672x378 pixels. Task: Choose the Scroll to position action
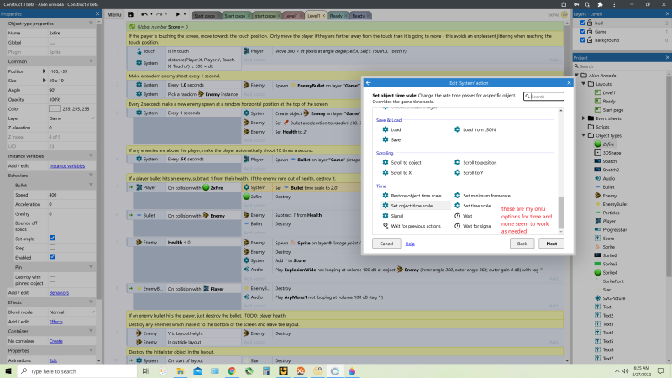(x=475, y=162)
